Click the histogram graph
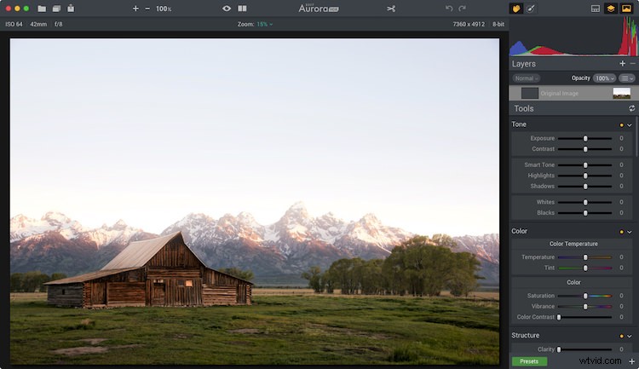The height and width of the screenshot is (369, 639). [x=573, y=36]
